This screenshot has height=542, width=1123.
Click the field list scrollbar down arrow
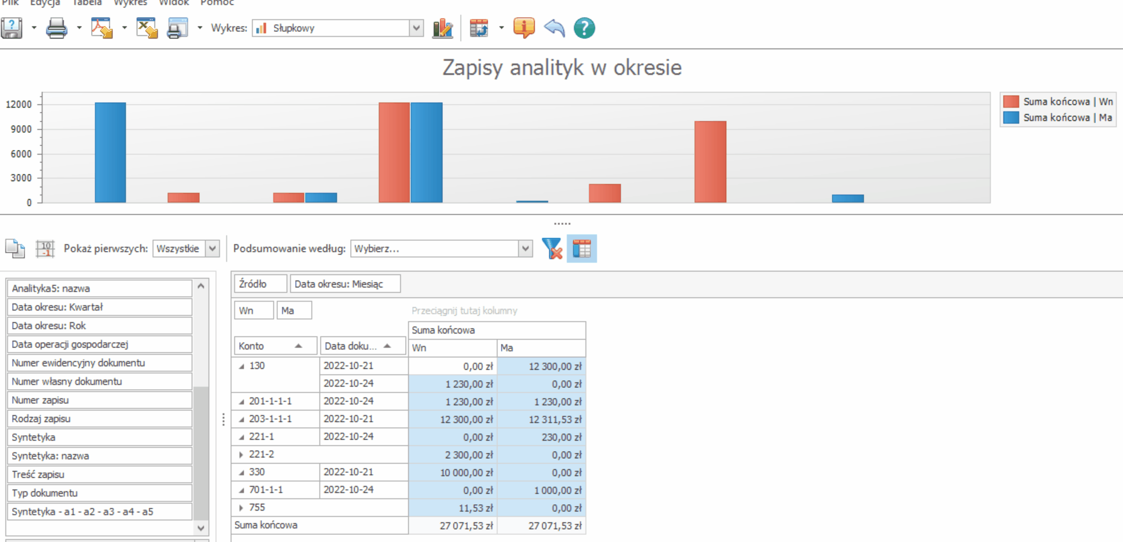click(x=201, y=528)
